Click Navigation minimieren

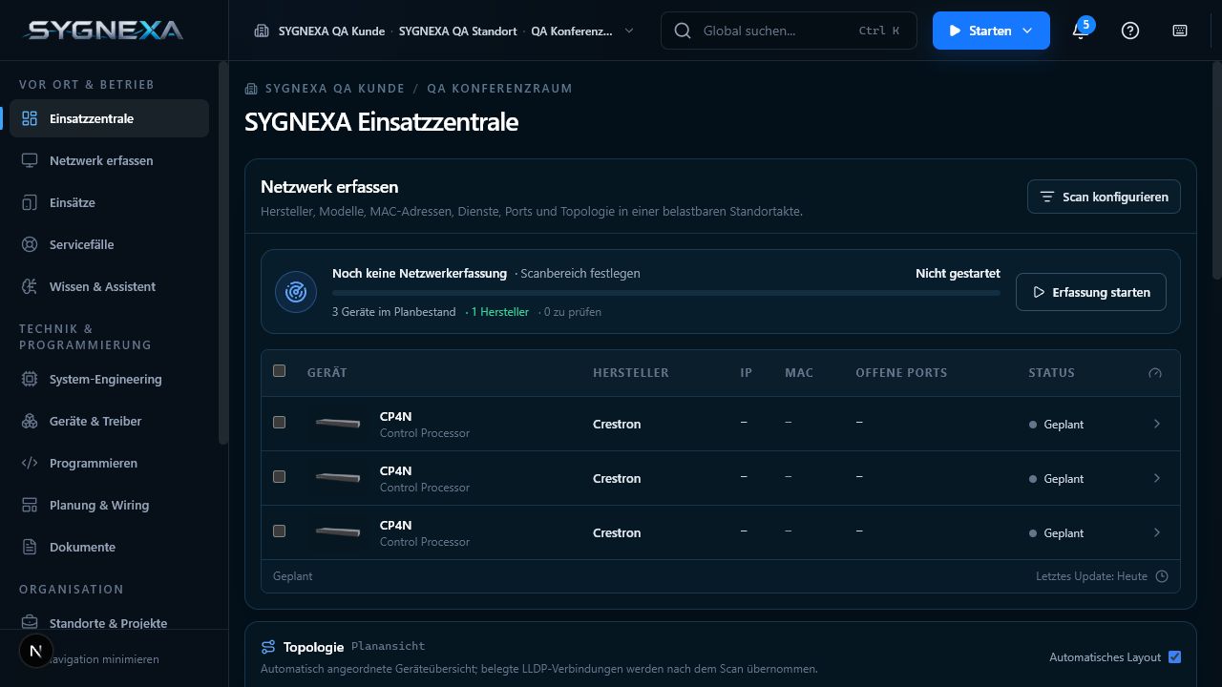pyautogui.click(x=105, y=659)
